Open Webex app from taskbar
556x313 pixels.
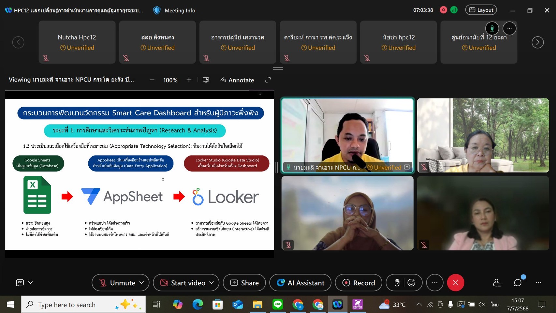pos(338,305)
